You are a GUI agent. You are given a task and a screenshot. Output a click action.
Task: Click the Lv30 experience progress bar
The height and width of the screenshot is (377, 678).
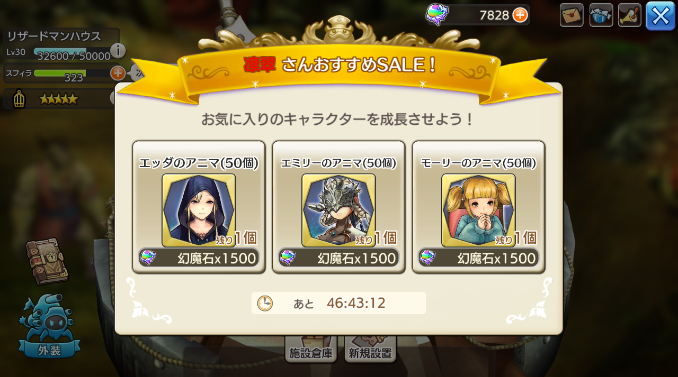pyautogui.click(x=72, y=52)
